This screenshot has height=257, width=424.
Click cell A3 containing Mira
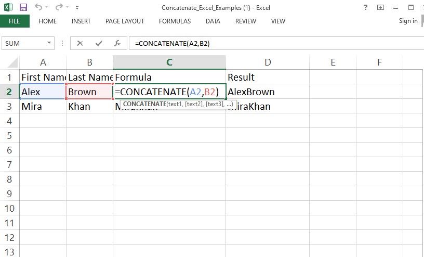coord(43,107)
